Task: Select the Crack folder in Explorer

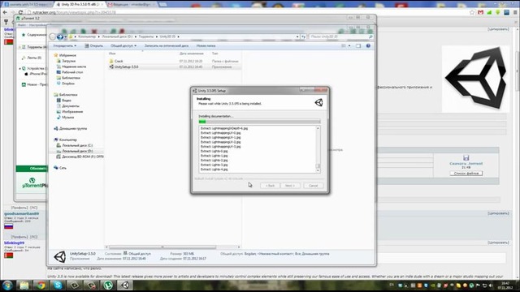Action: click(119, 62)
